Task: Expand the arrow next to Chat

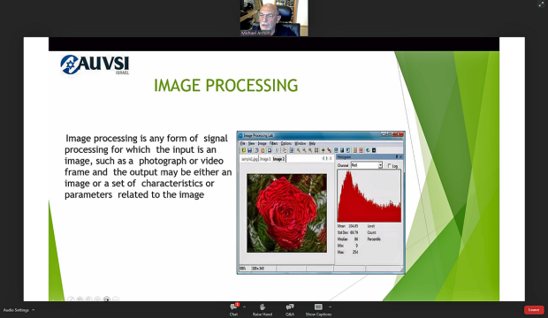Action: coord(244,307)
